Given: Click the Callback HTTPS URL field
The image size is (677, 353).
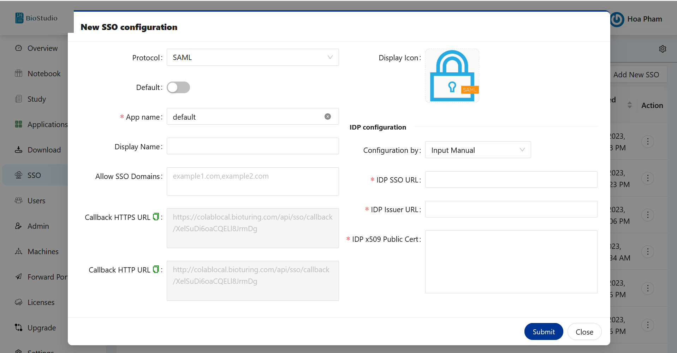Looking at the screenshot, I should coord(253,228).
